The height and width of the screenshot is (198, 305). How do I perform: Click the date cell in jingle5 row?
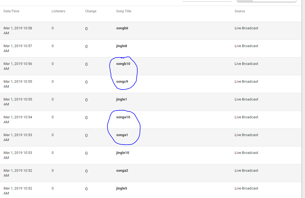click(18, 191)
